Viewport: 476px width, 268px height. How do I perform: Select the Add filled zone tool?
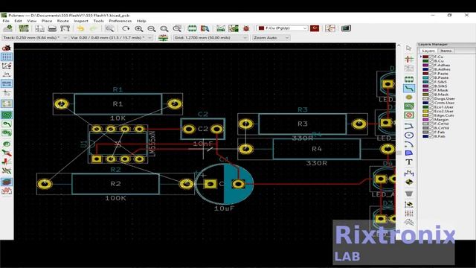pos(409,106)
